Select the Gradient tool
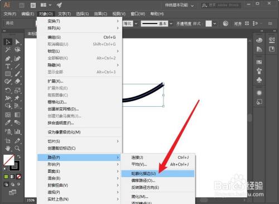The height and width of the screenshot is (204, 279). click(x=17, y=115)
